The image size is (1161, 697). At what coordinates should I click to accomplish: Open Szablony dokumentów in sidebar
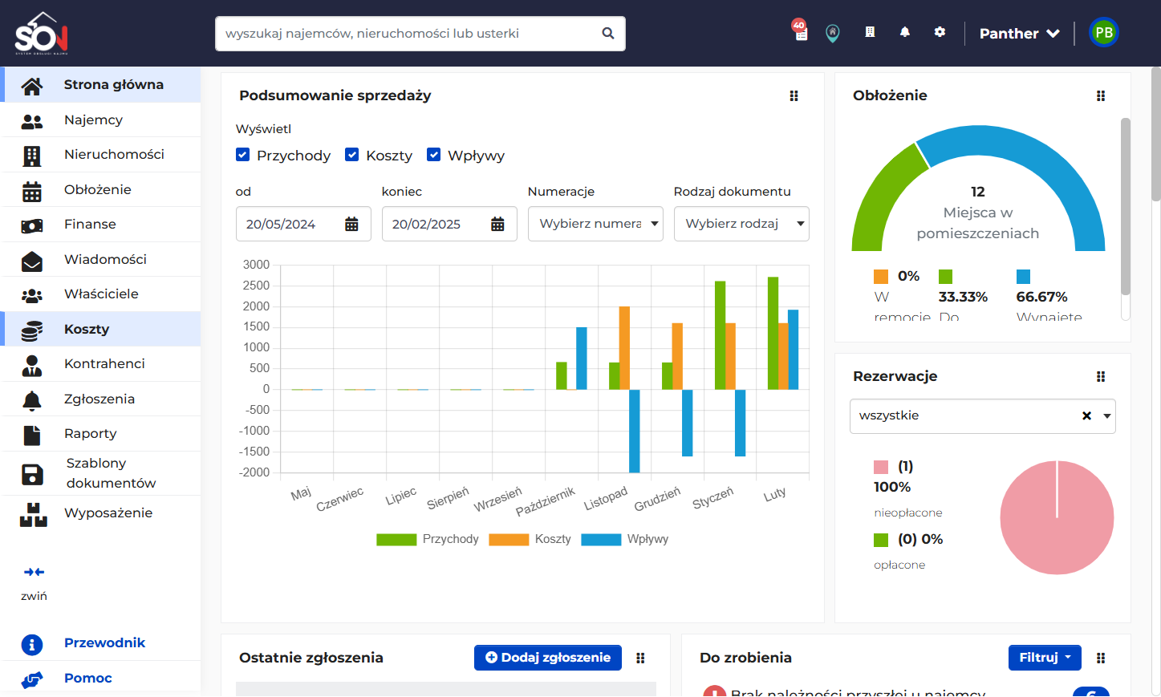click(101, 473)
